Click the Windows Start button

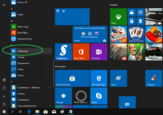point(4,112)
